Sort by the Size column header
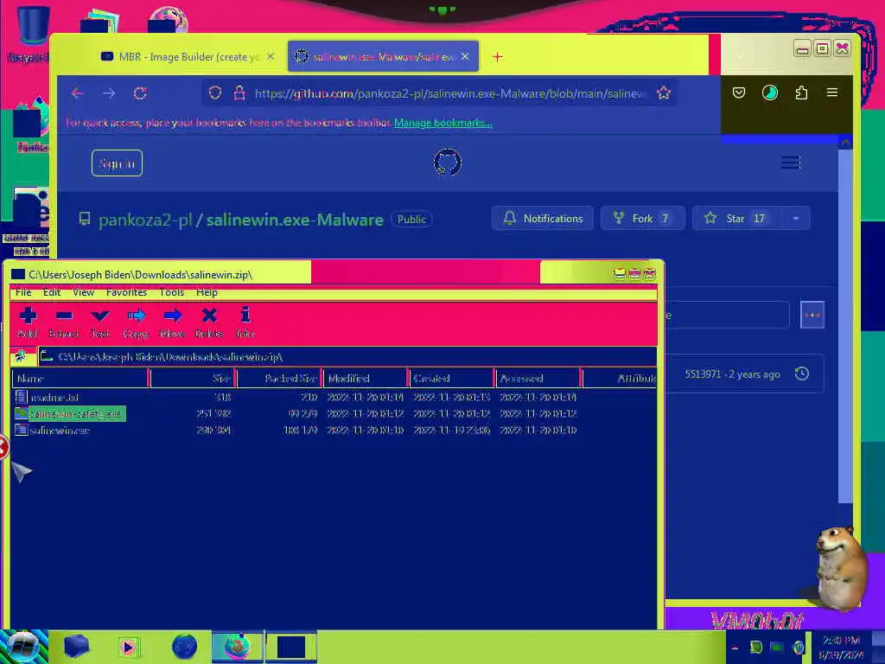 (193, 379)
